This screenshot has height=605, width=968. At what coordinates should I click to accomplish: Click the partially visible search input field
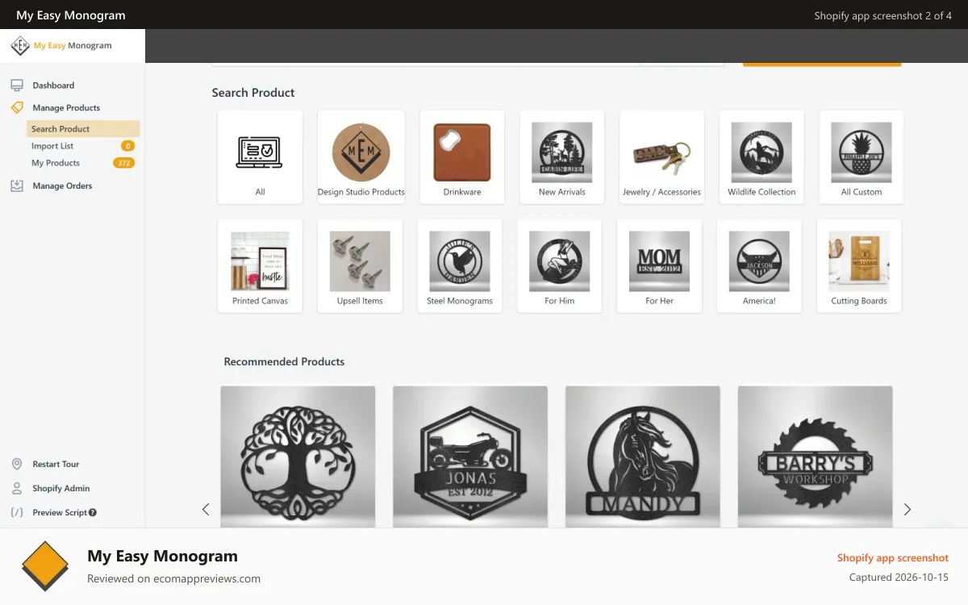click(426, 64)
